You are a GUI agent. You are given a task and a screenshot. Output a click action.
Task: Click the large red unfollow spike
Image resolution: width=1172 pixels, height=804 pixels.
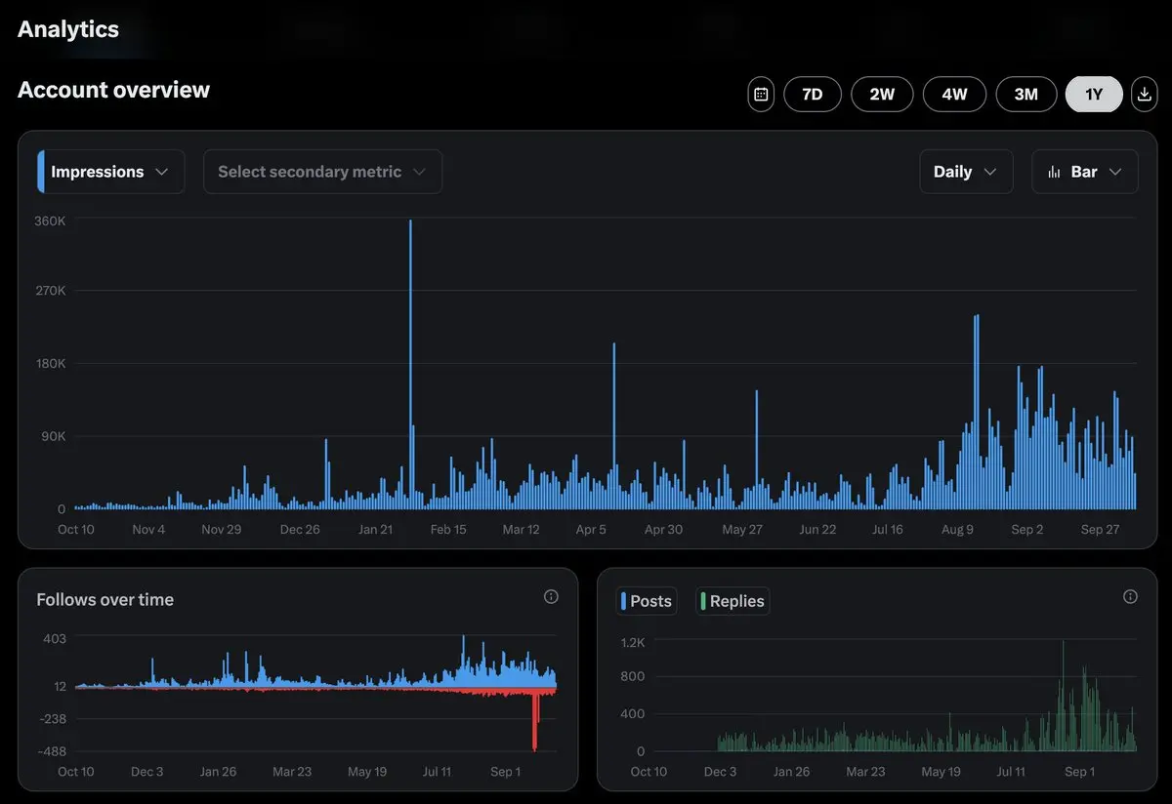click(534, 720)
